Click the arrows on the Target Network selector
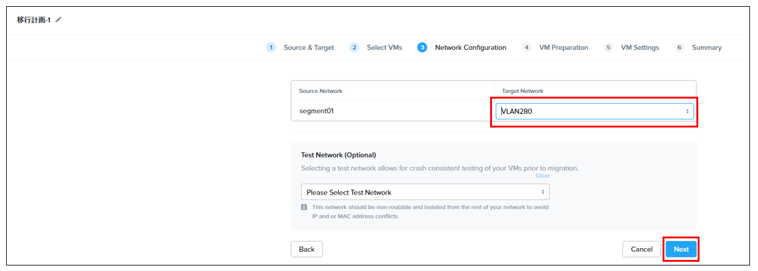Viewport: 758px width, 271px height. click(687, 111)
